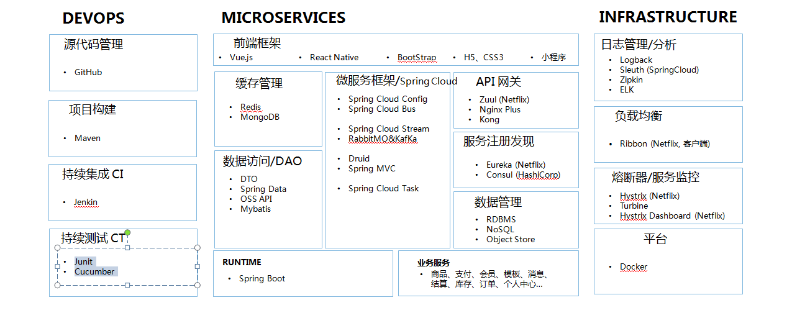Click the Docker bullet item
The image size is (792, 318).
pos(634,266)
